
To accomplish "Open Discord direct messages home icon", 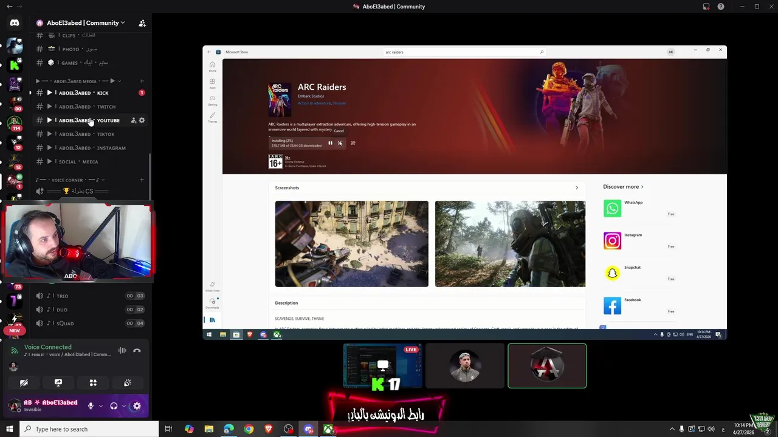I will pos(15,22).
